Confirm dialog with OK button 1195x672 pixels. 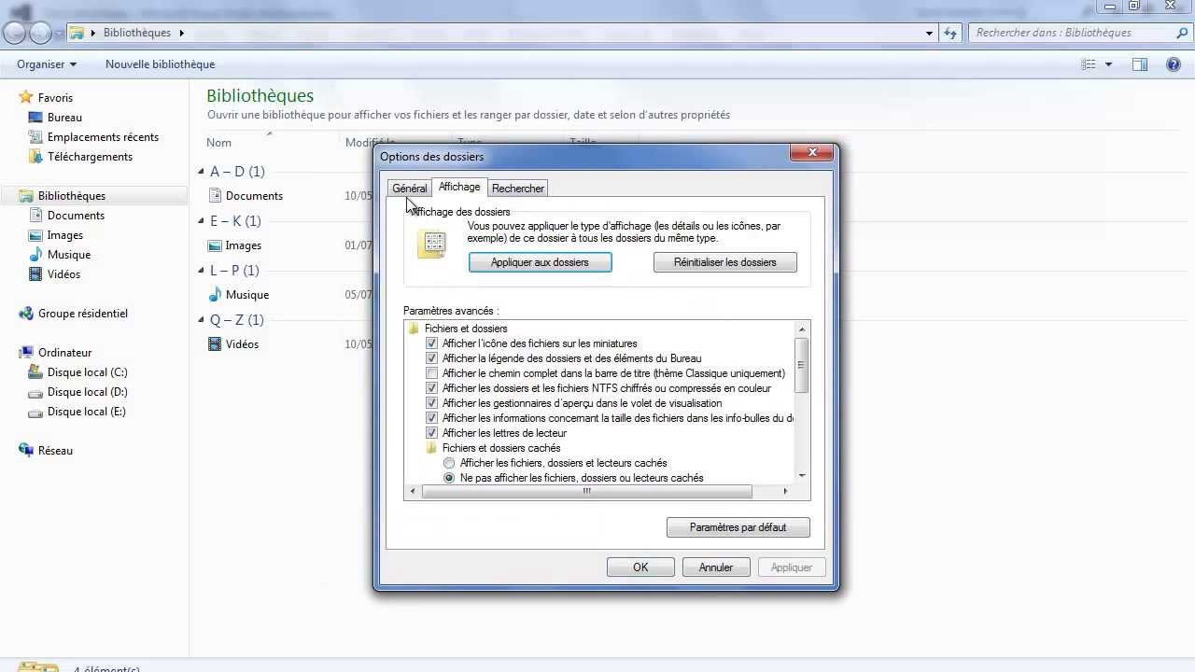[640, 567]
